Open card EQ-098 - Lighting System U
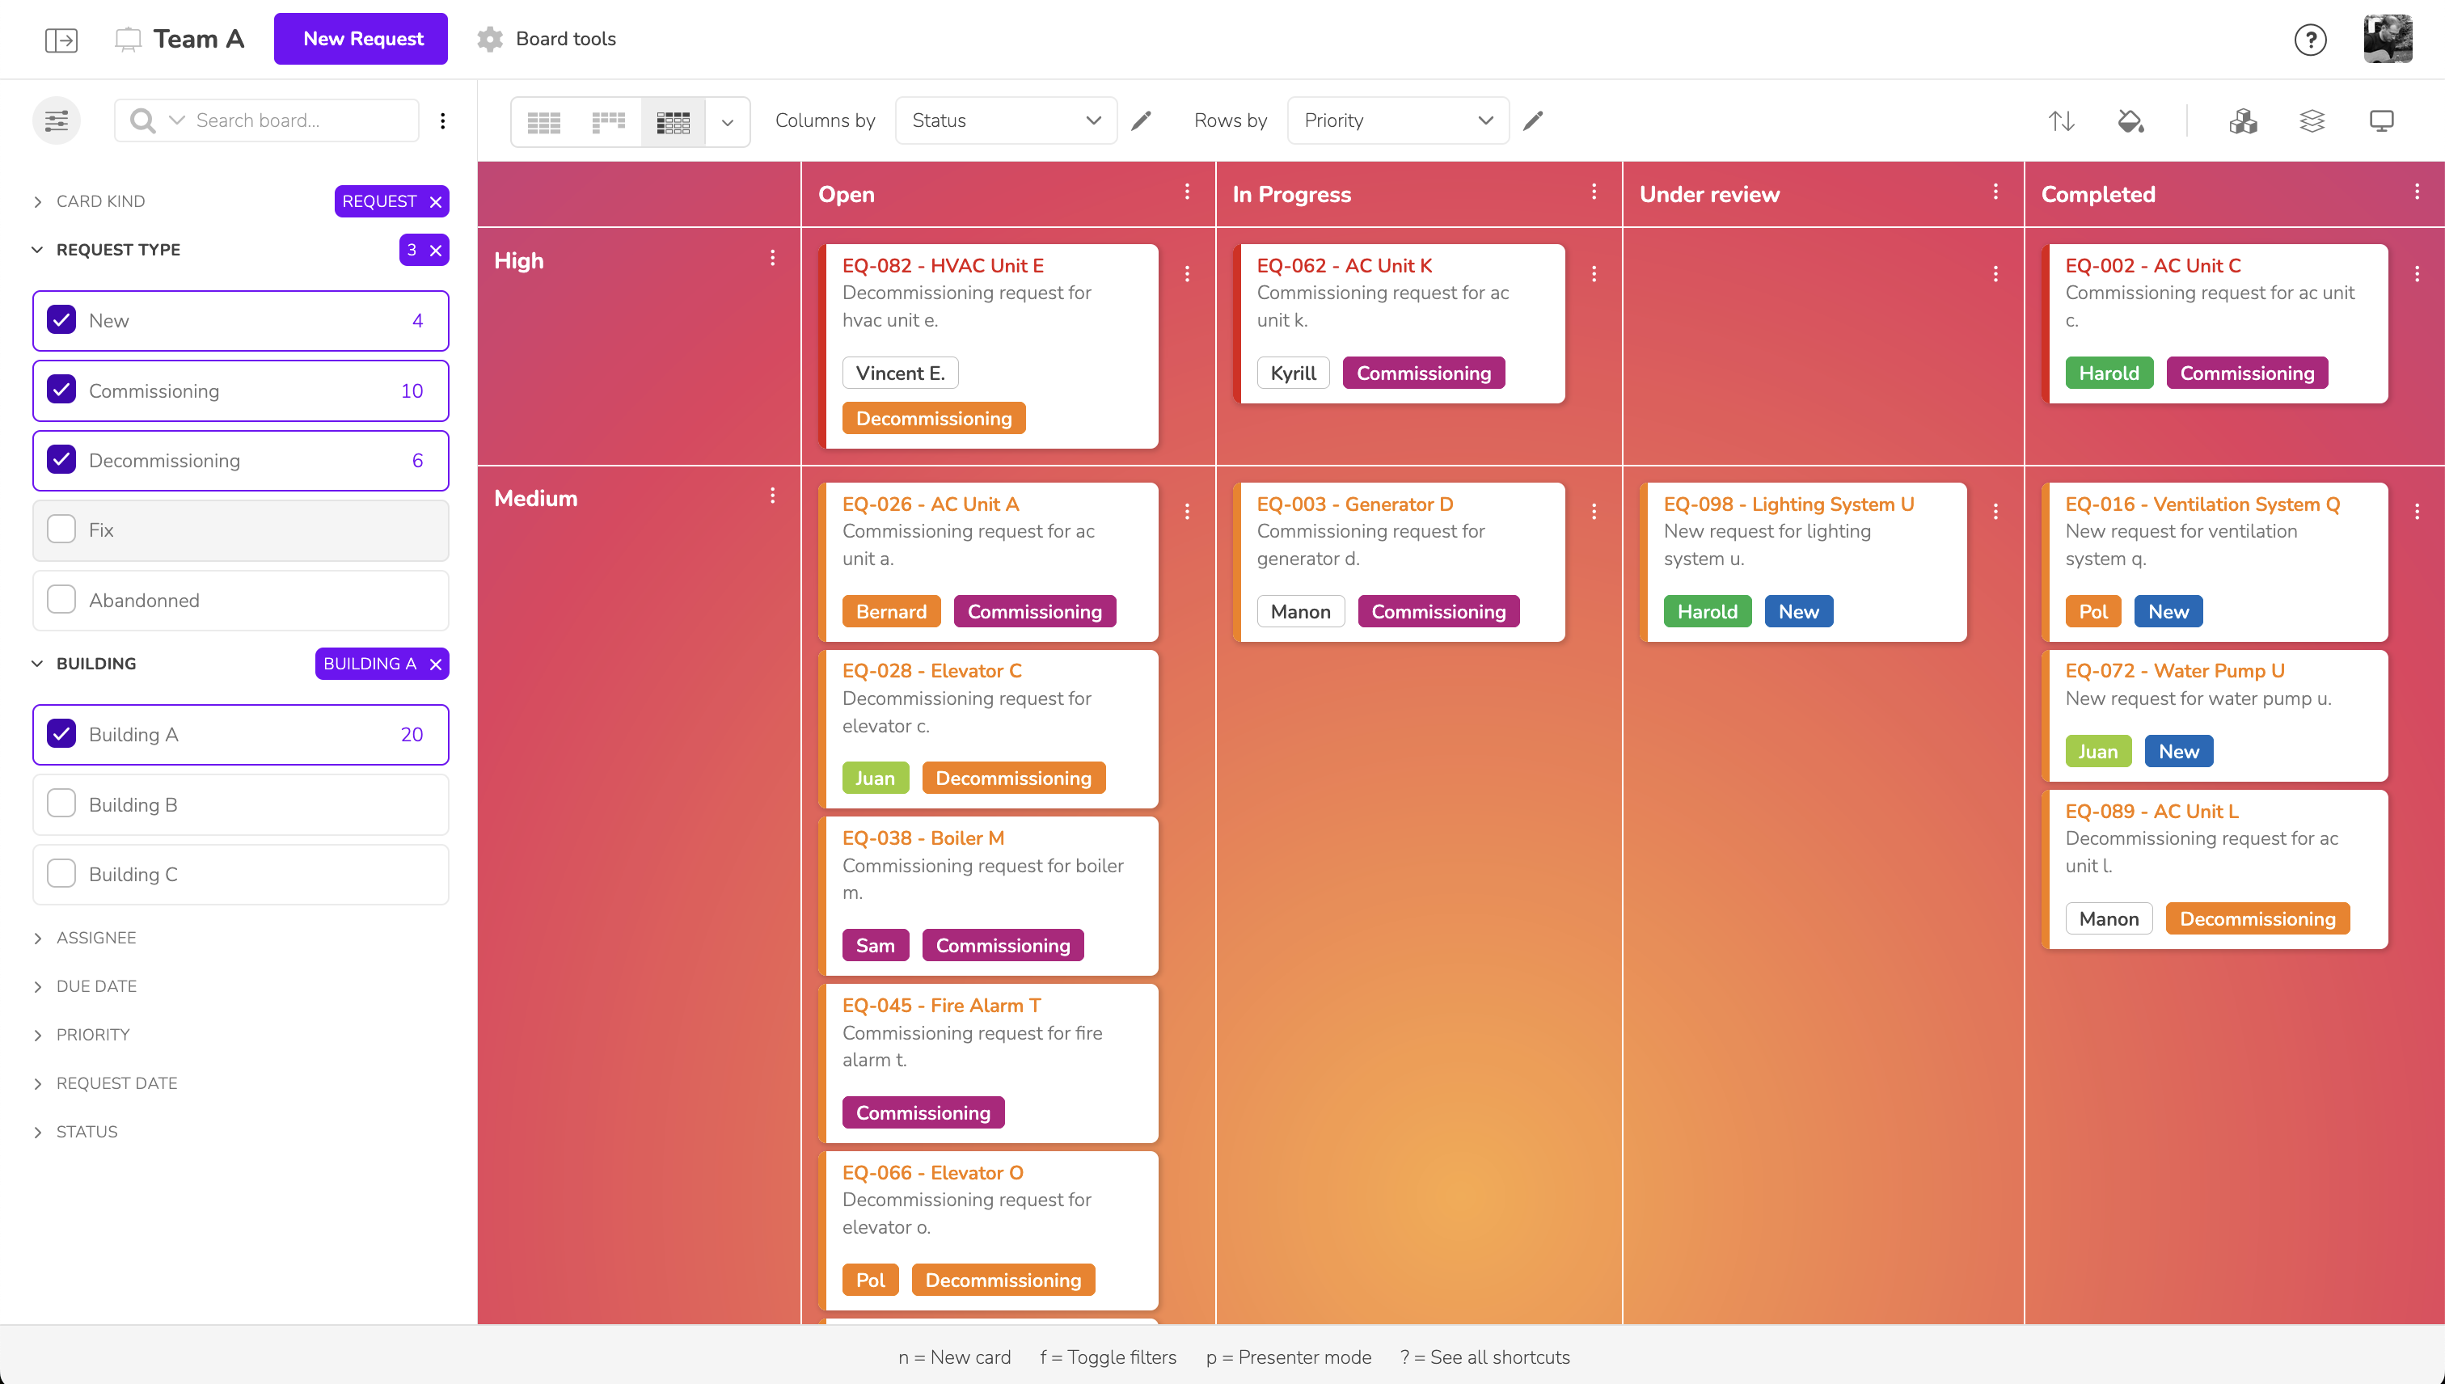The height and width of the screenshot is (1384, 2445). 1788,504
